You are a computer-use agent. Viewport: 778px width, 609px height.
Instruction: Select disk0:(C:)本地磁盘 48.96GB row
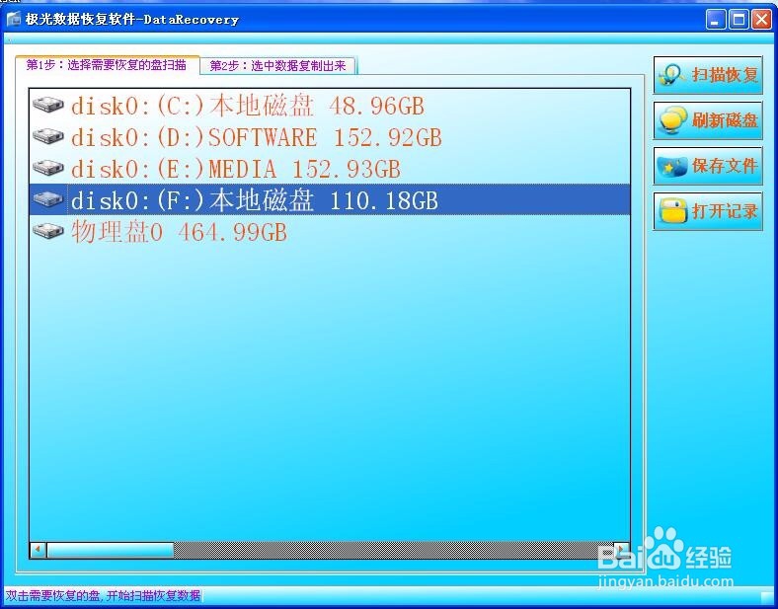[330, 106]
